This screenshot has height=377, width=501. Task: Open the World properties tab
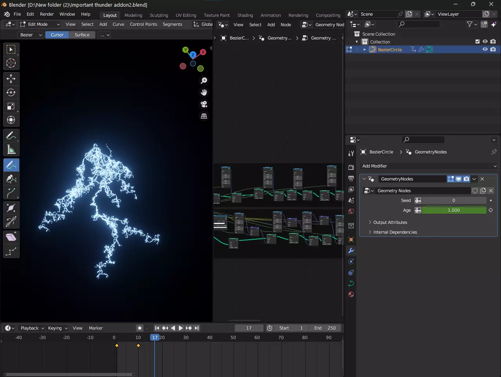tap(351, 211)
